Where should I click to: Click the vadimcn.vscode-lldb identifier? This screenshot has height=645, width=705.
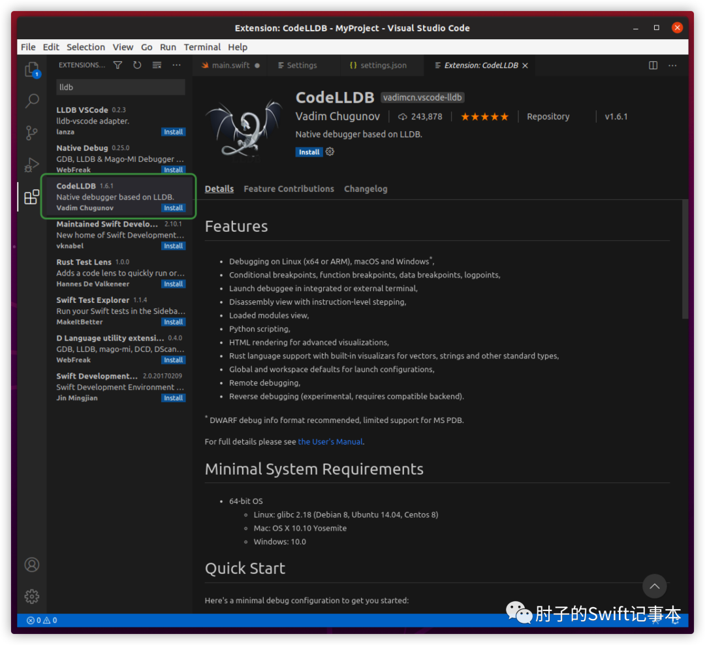click(x=422, y=98)
